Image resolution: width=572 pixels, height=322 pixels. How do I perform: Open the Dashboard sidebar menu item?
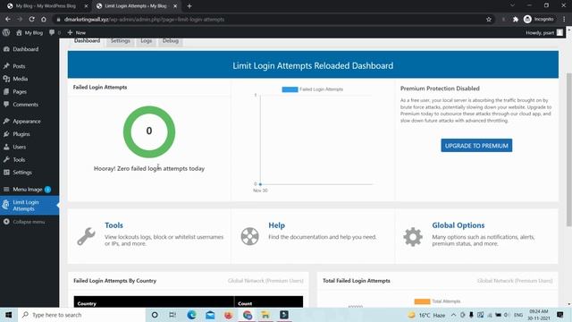[26, 49]
